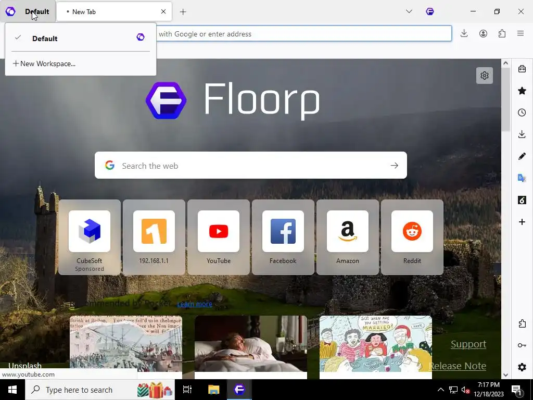Open sidebar settings gear icon

coord(522,367)
